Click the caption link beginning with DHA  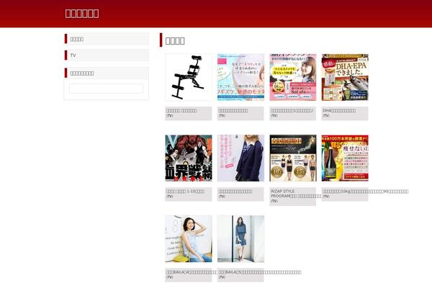pos(339,110)
